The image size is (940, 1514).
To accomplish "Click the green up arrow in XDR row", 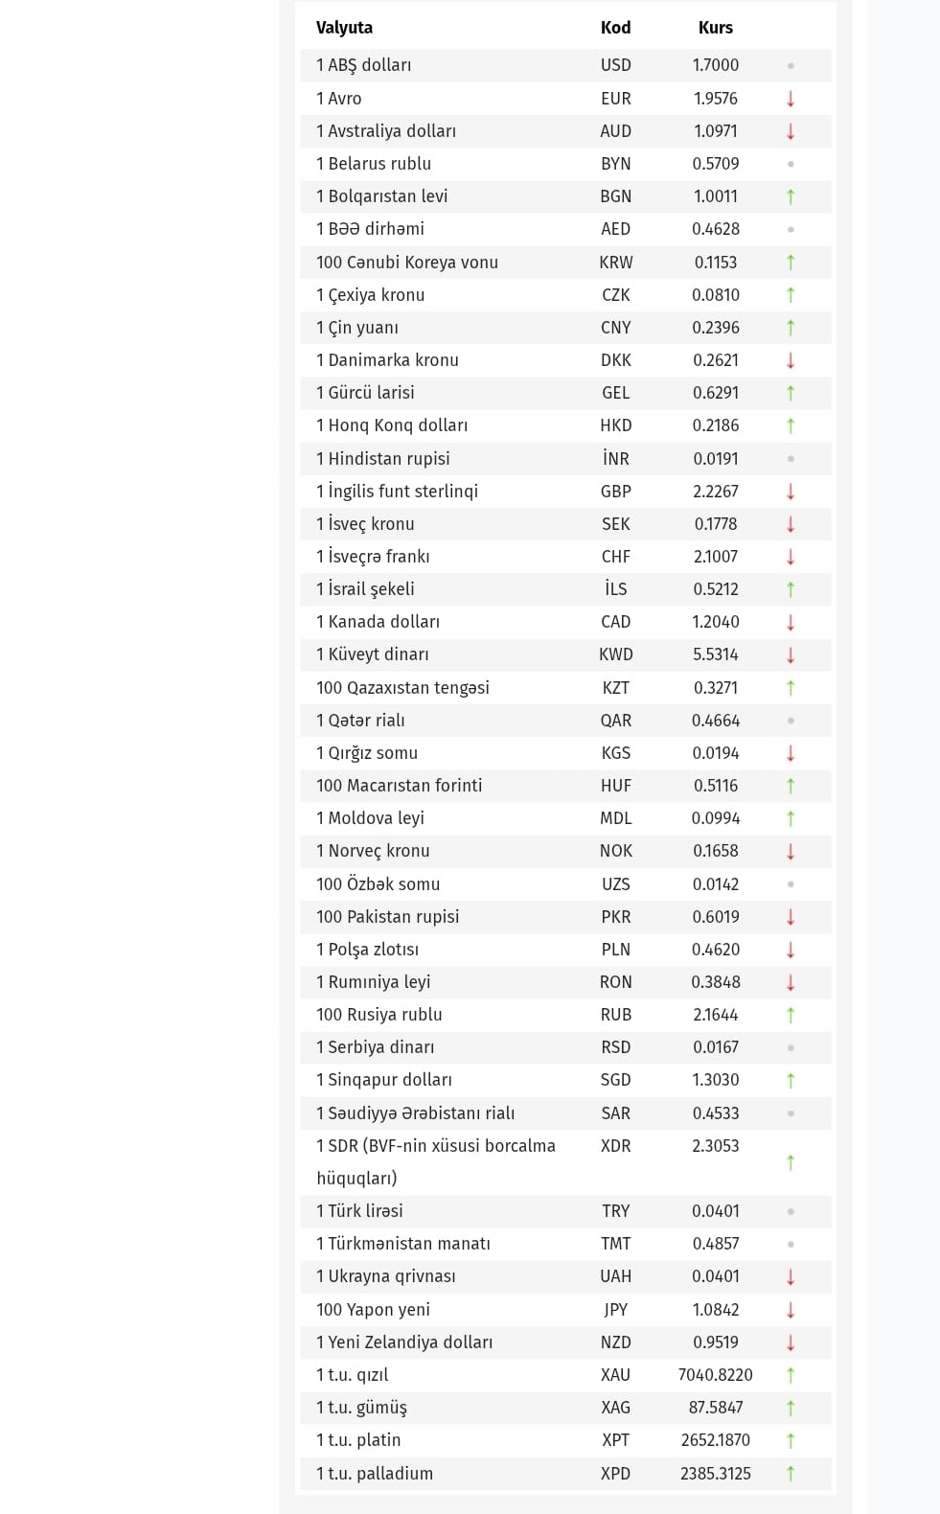I will 791,1162.
